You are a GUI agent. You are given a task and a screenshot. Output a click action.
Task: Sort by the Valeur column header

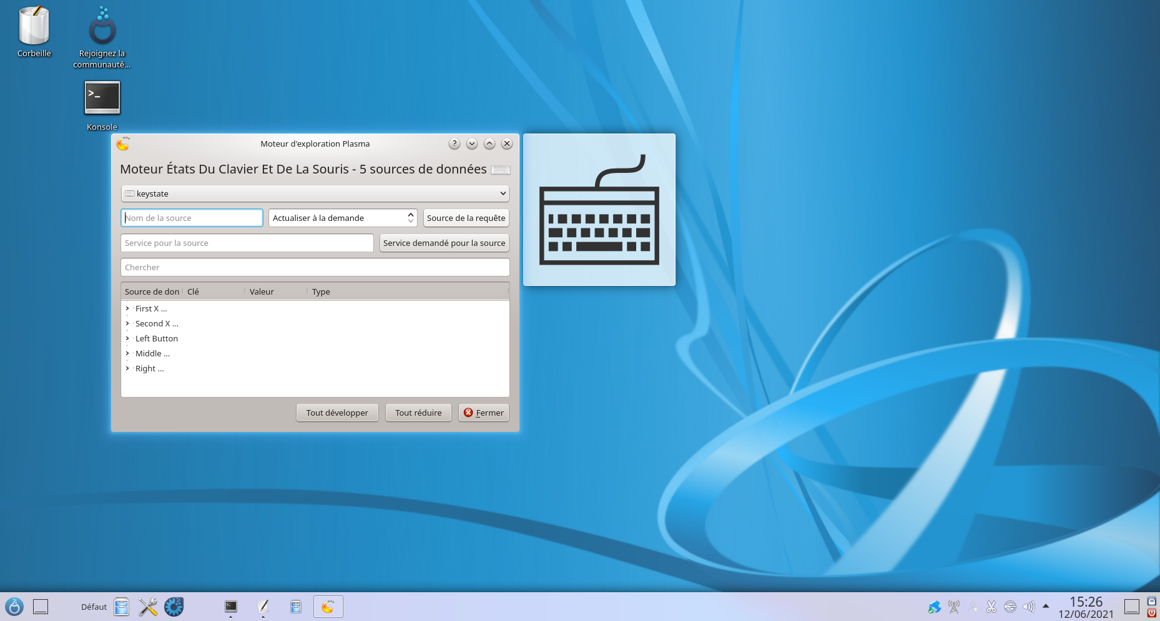tap(277, 291)
